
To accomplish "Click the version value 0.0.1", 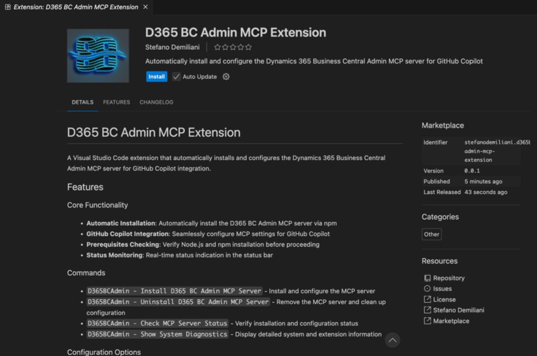I will click(472, 170).
